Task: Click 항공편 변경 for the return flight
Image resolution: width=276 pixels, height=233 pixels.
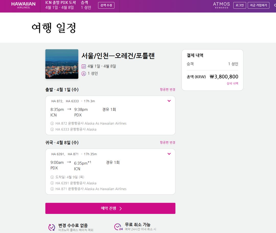Action: [x=167, y=143]
